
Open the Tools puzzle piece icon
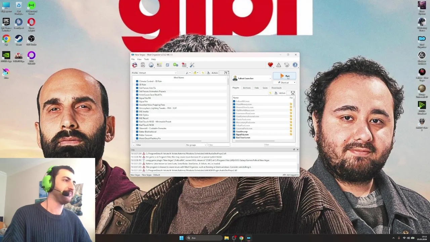184,65
